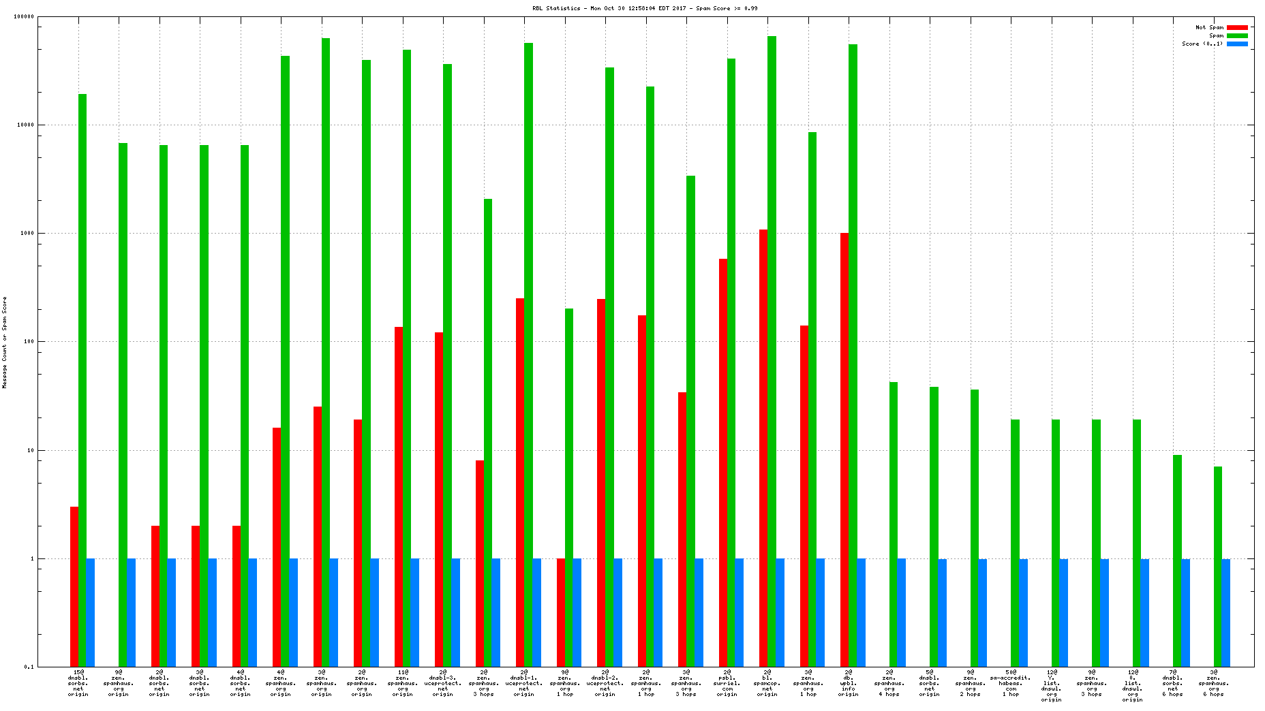Click the db.wpbl.info origin axis label
This screenshot has height=711, width=1265.
point(849,683)
